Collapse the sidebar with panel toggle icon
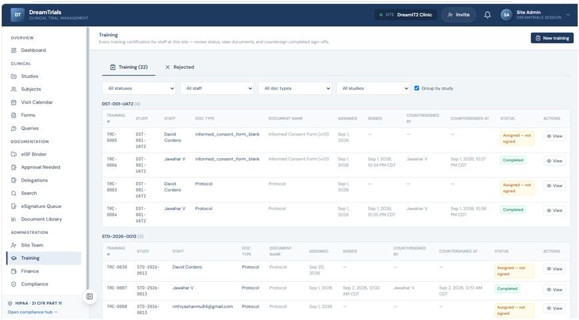Viewport: 579px width, 320px height. click(x=90, y=297)
